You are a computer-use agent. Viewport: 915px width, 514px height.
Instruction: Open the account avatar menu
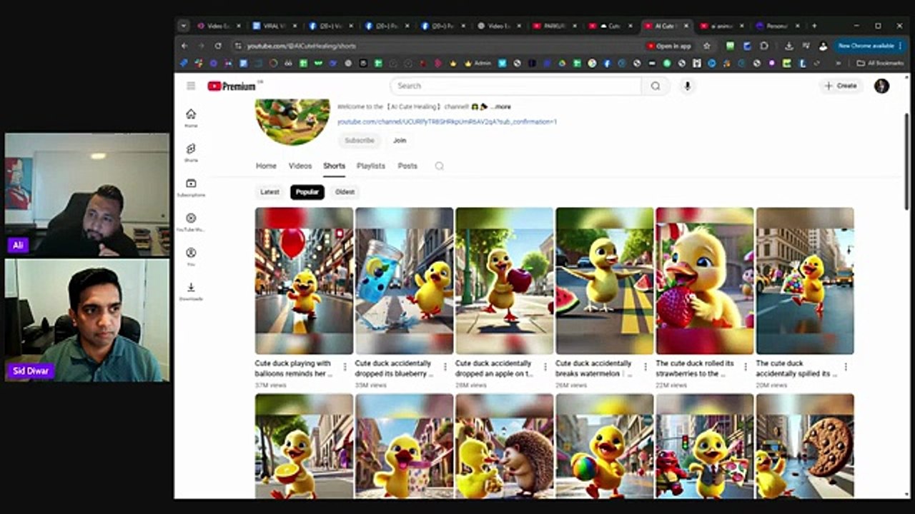[x=881, y=86]
